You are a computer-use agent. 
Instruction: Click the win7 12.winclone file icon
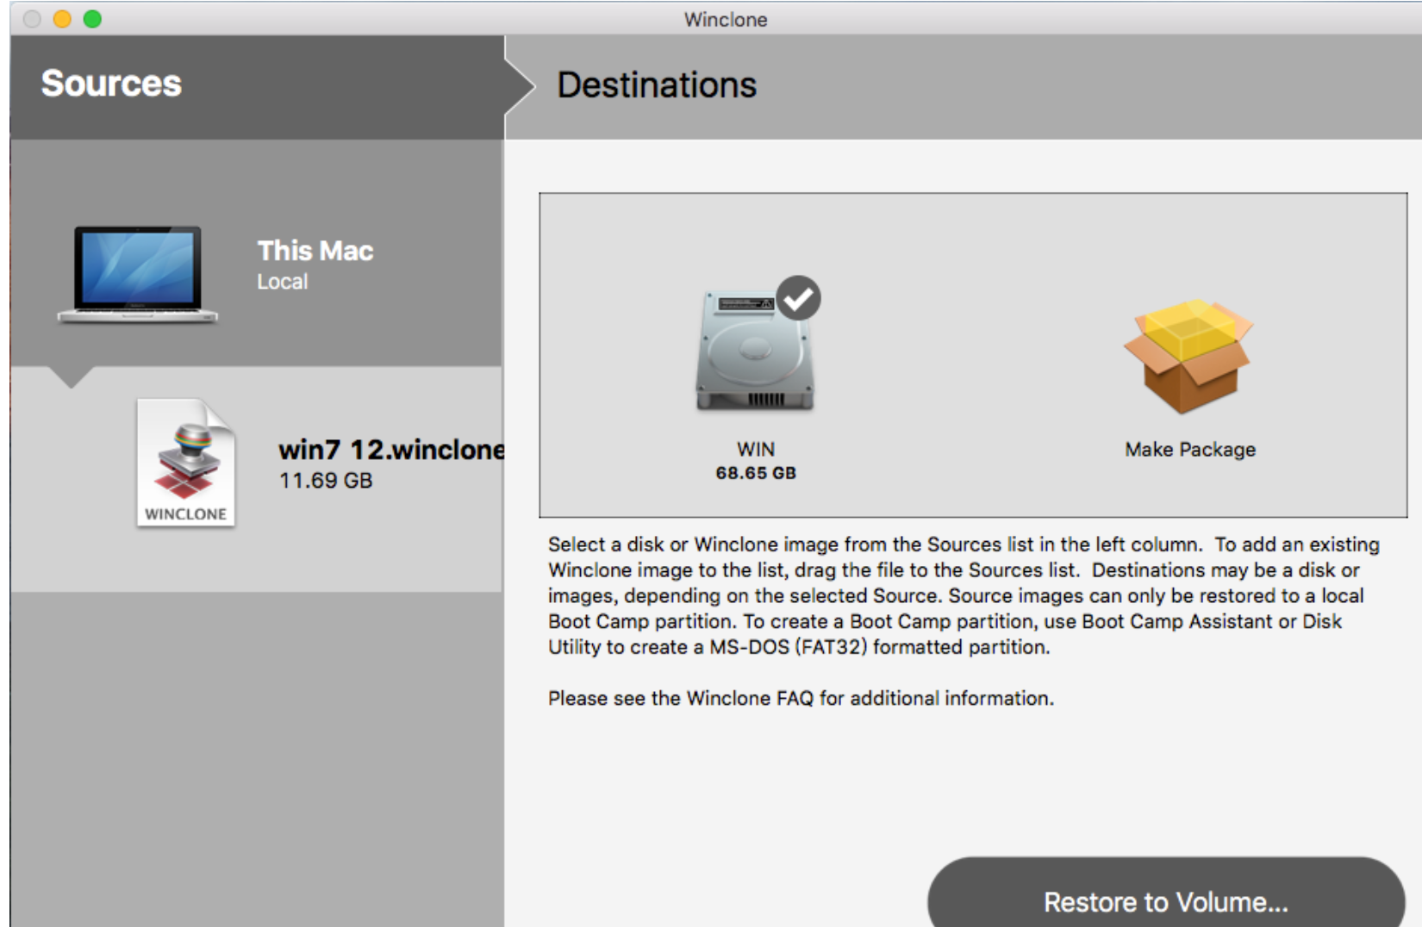click(x=186, y=463)
